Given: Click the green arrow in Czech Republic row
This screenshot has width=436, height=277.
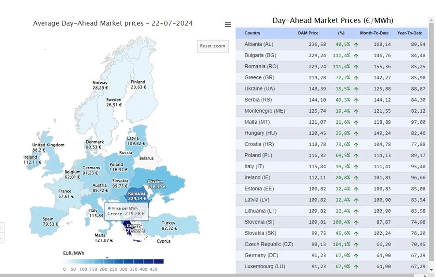Looking at the screenshot, I should pos(356,245).
